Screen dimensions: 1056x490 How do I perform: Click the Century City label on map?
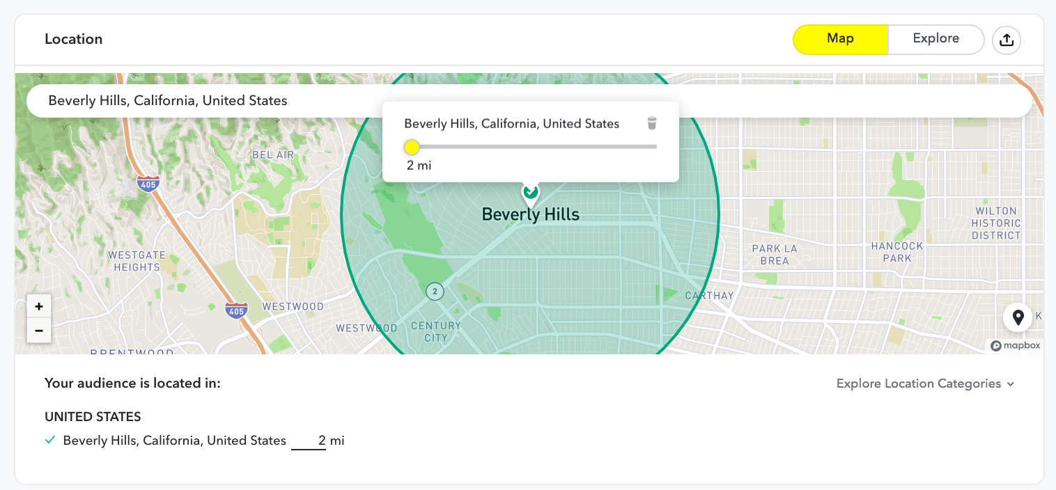[436, 331]
